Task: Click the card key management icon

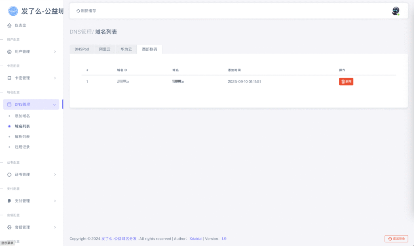Action: [x=9, y=78]
